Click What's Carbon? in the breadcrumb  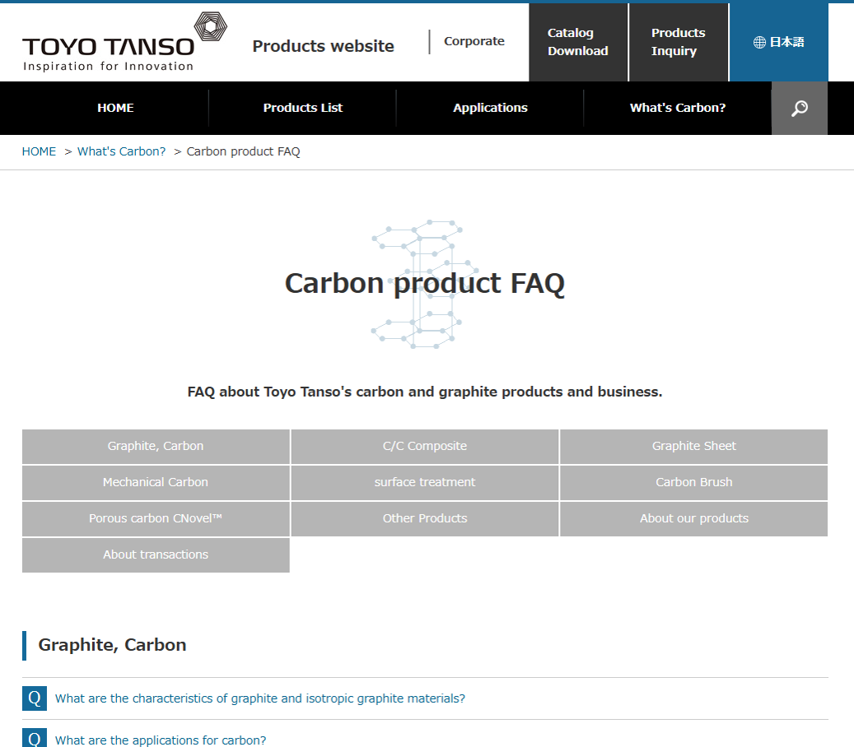click(121, 151)
